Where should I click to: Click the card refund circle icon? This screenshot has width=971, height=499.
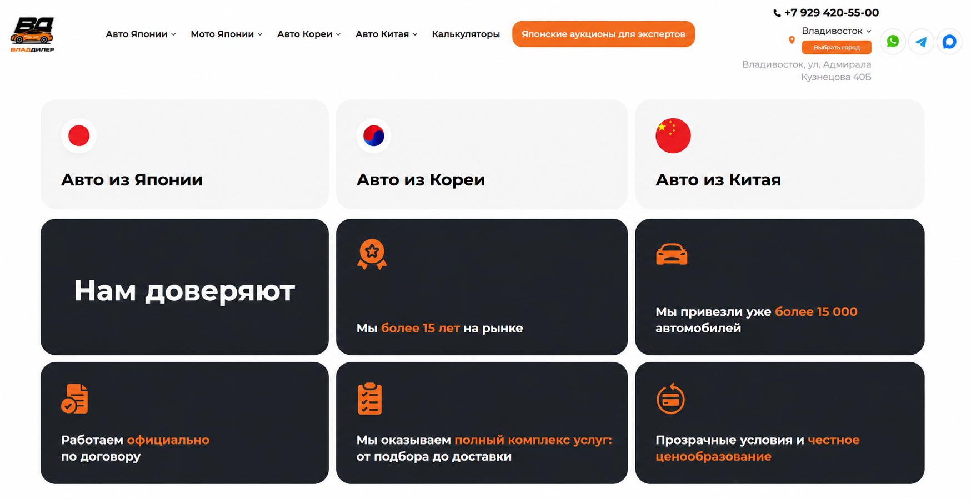(670, 399)
